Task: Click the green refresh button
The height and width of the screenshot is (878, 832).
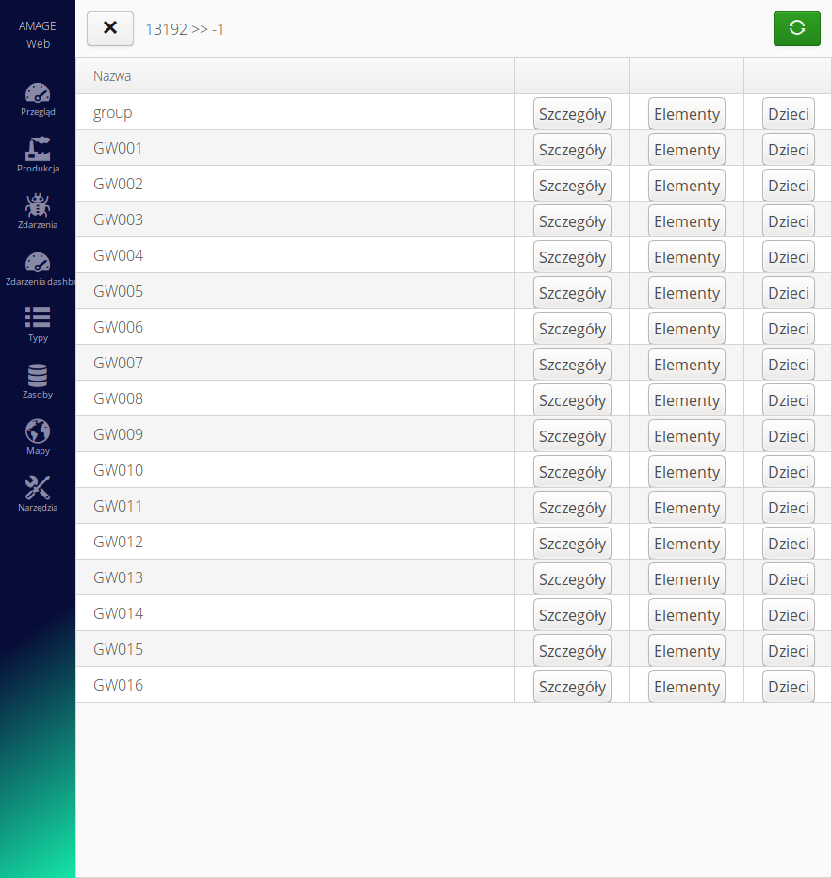Action: [x=796, y=28]
